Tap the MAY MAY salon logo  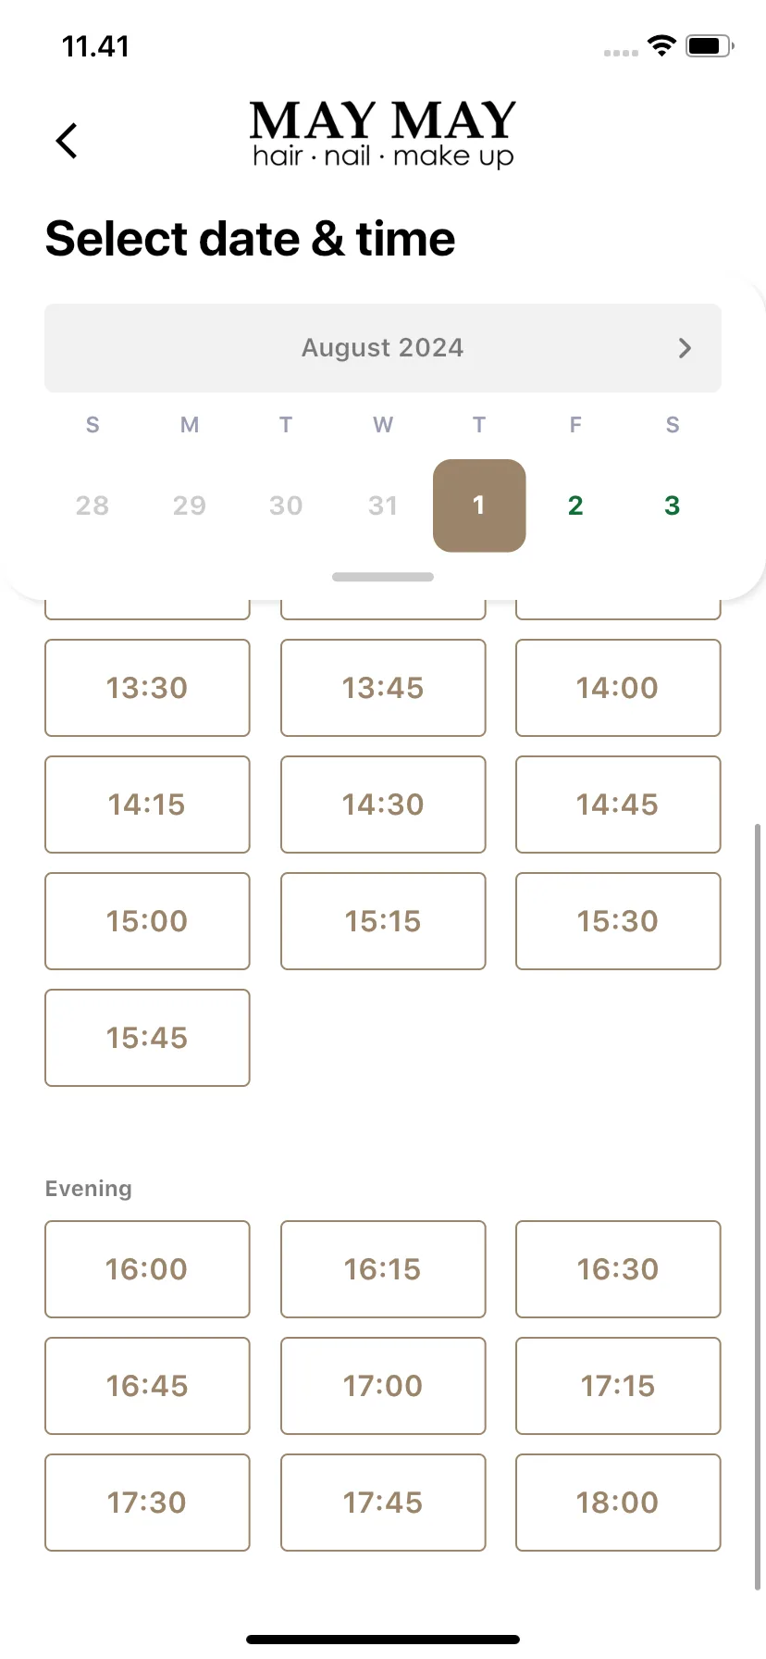(x=383, y=135)
